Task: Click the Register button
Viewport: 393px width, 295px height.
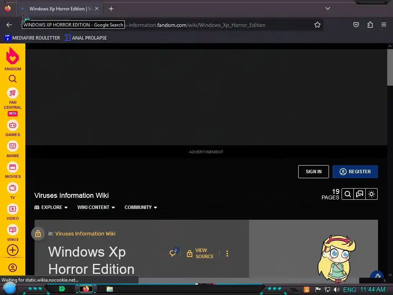Action: [x=355, y=172]
